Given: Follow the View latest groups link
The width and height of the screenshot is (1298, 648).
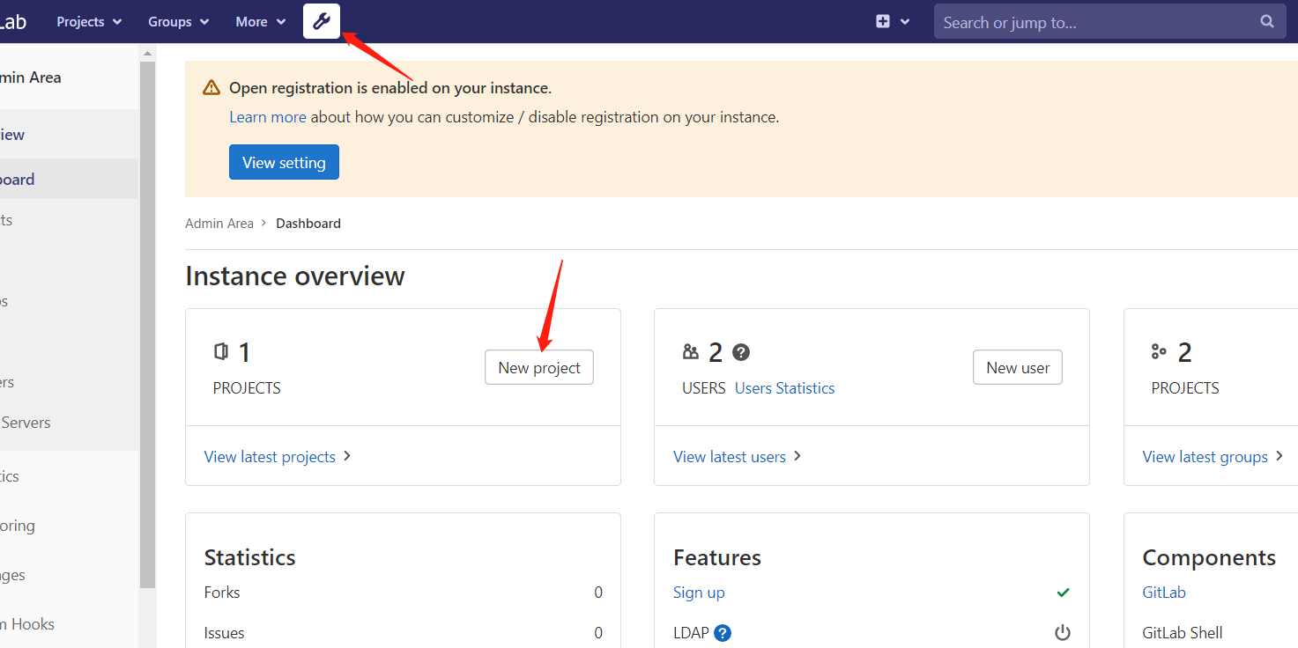Looking at the screenshot, I should 1213,457.
